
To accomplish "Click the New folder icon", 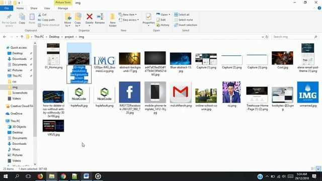I will [113, 17].
